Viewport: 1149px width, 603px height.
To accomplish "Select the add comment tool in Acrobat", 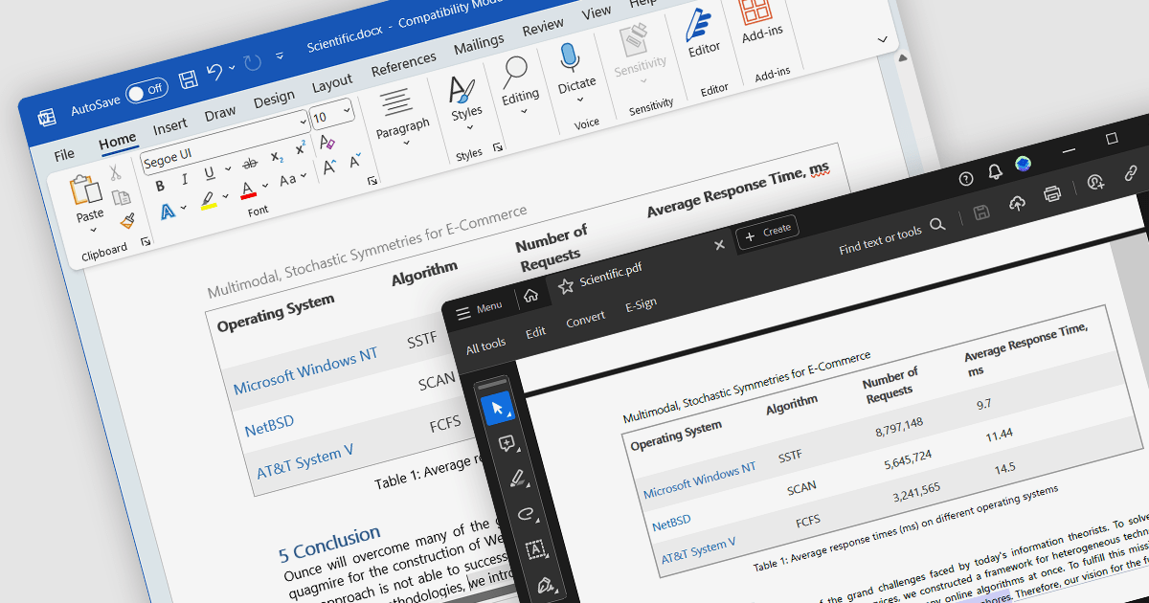I will click(x=507, y=443).
